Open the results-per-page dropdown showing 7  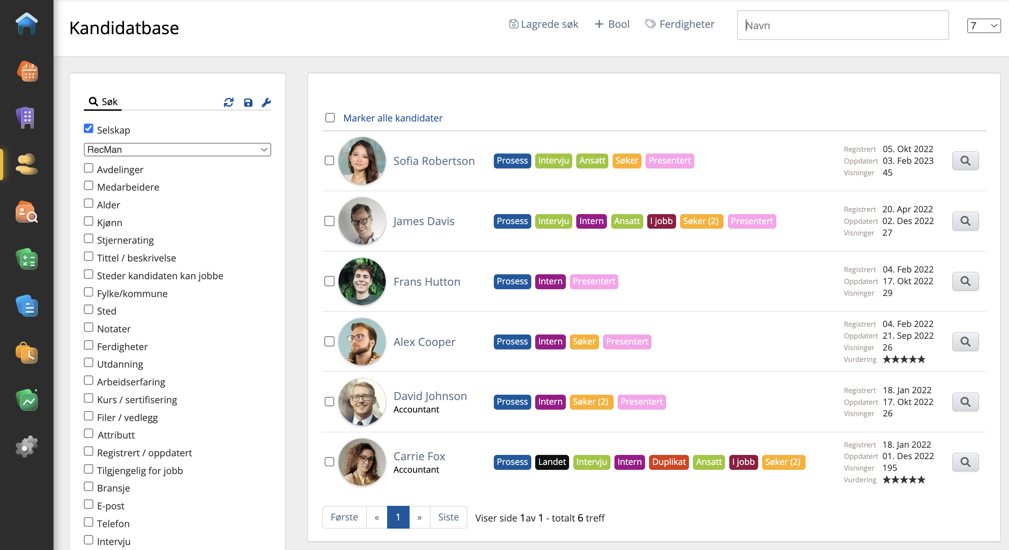pos(983,26)
